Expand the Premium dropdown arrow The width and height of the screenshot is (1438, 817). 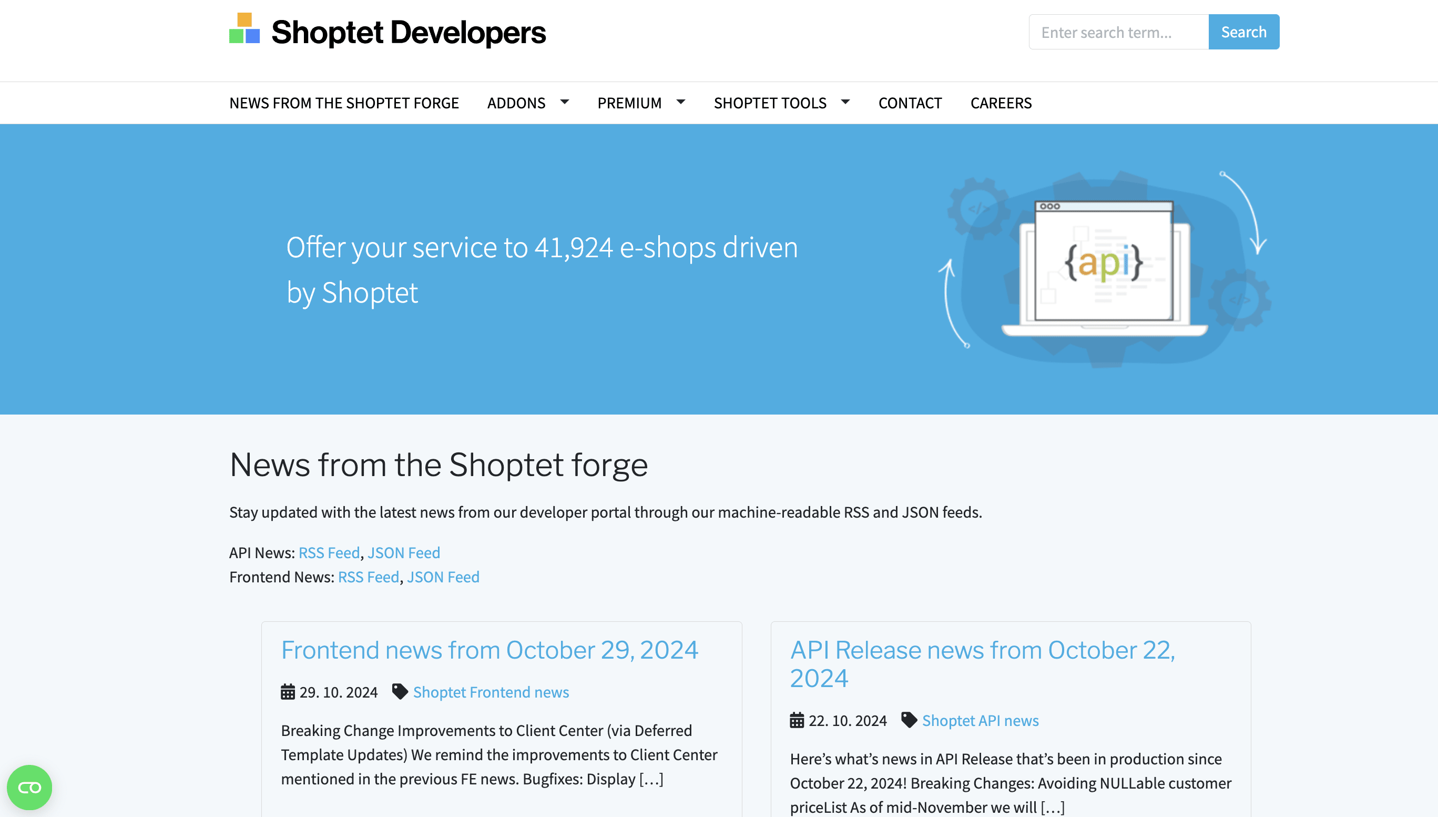tap(680, 102)
